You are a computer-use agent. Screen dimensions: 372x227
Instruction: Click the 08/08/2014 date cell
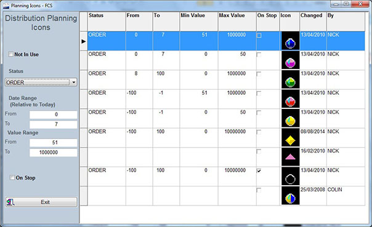313,138
